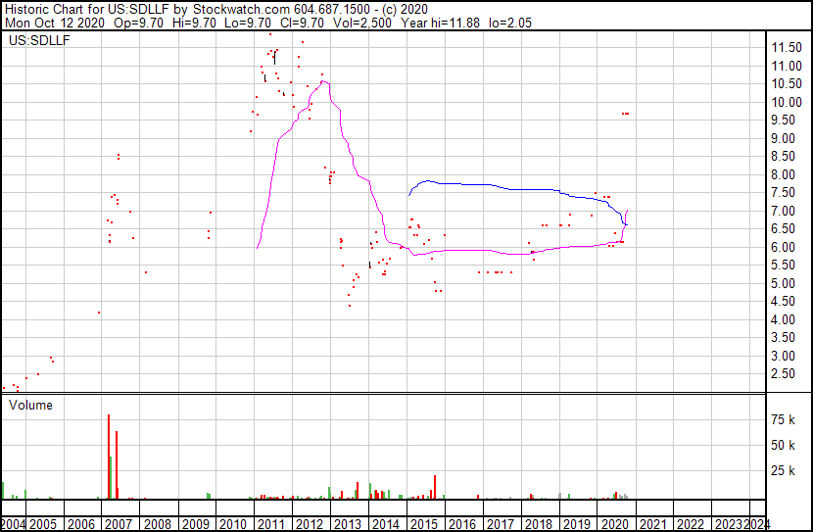
Task: Click the blue moving average line
Action: 518,189
